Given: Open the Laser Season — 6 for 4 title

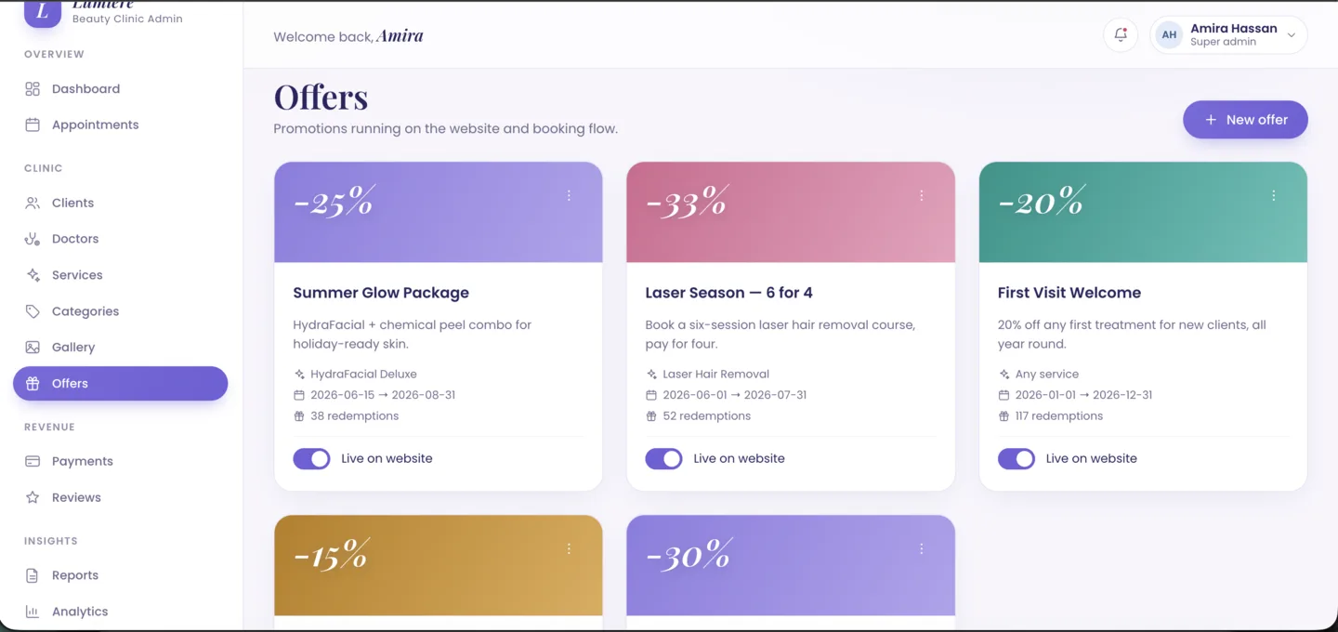Looking at the screenshot, I should [x=728, y=293].
